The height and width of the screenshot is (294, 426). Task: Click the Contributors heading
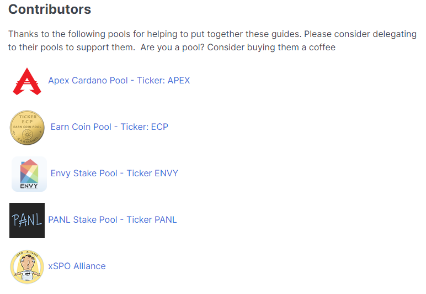(50, 9)
